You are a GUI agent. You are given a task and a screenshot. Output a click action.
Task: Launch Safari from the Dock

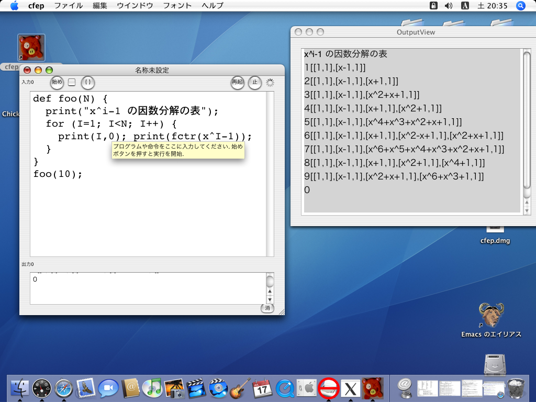tap(63, 388)
